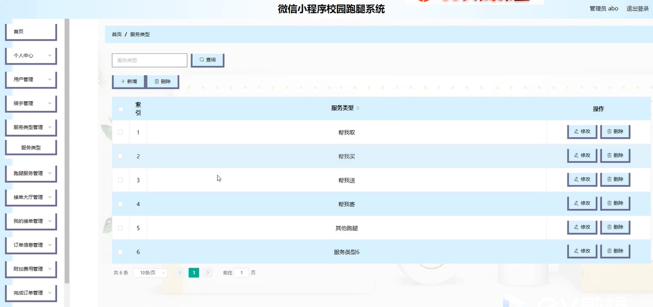Screen dimensions: 653x307
Task: Click the trash icon in row 帮我寄
Action: [x=610, y=203]
